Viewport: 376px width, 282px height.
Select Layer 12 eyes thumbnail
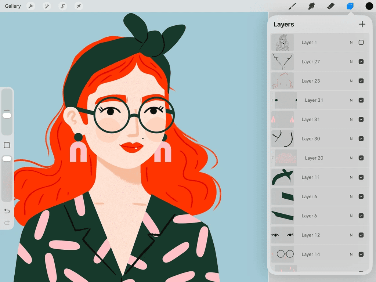(x=282, y=235)
